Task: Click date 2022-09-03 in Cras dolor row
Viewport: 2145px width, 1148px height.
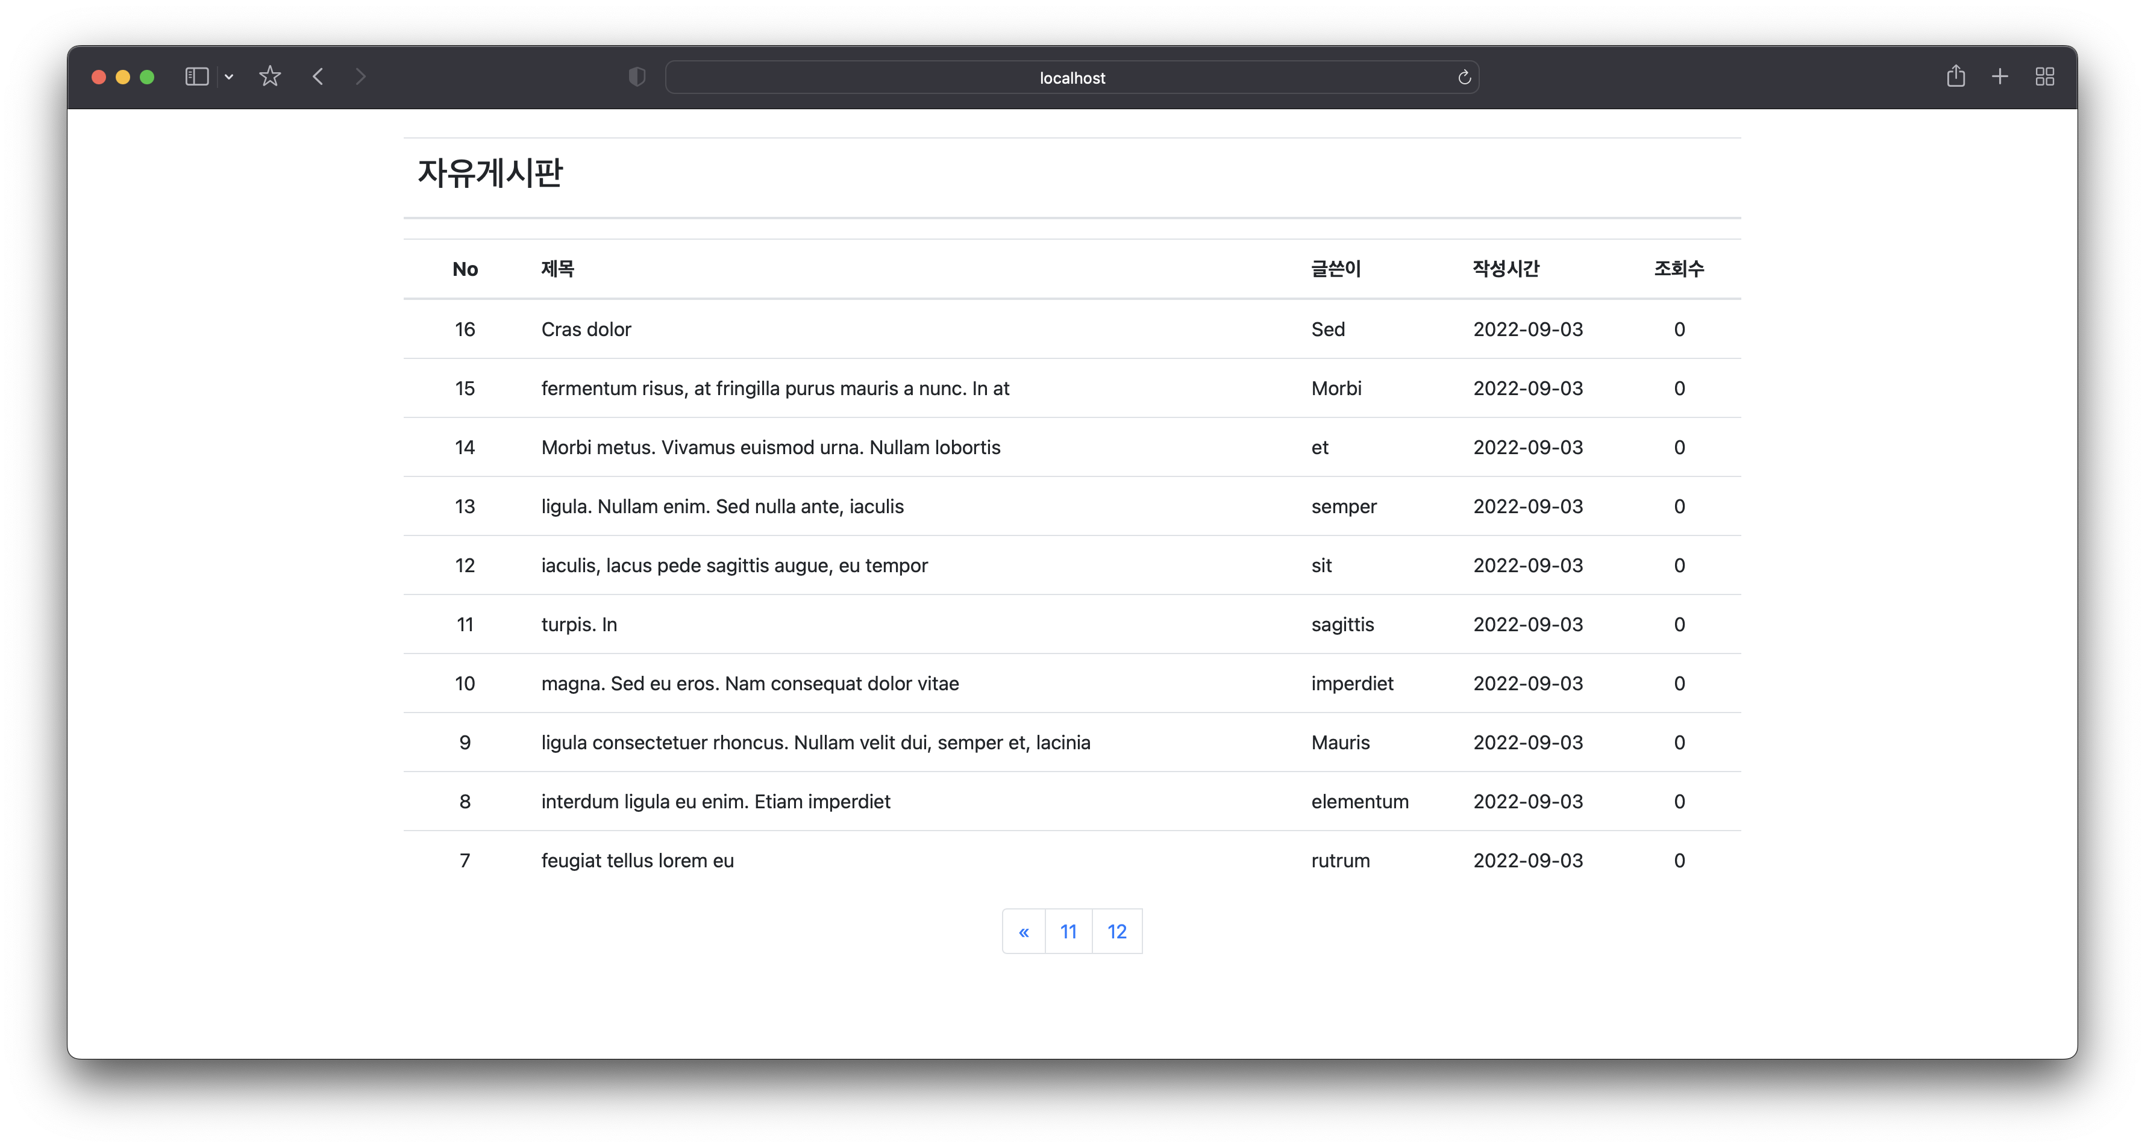Action: pos(1528,329)
